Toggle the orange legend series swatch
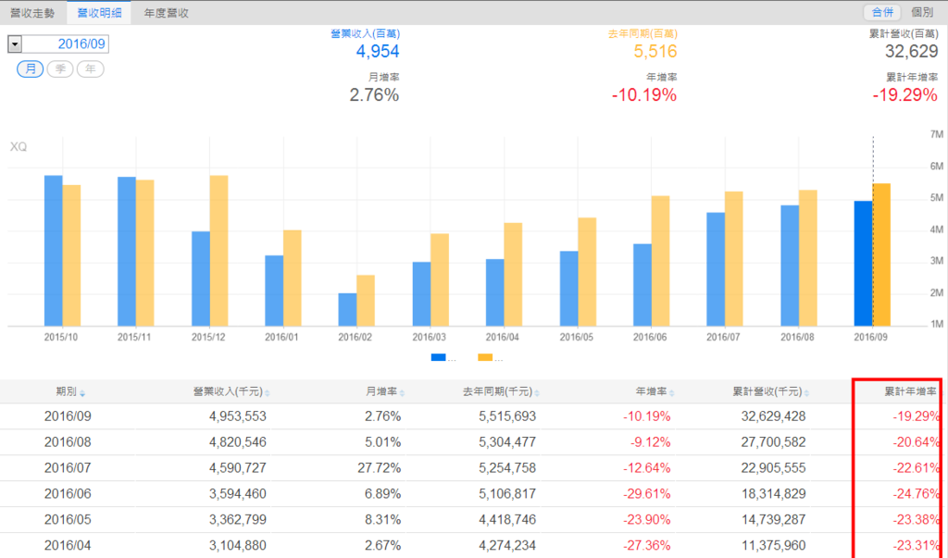The width and height of the screenshot is (948, 558). point(485,358)
